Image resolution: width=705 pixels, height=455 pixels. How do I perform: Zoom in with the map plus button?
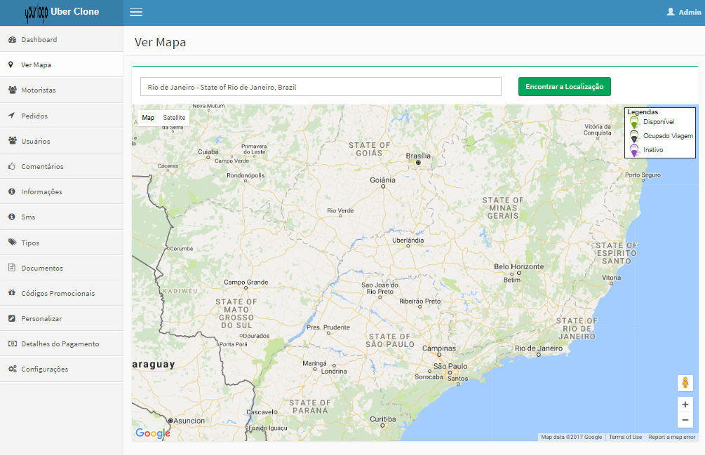(685, 405)
